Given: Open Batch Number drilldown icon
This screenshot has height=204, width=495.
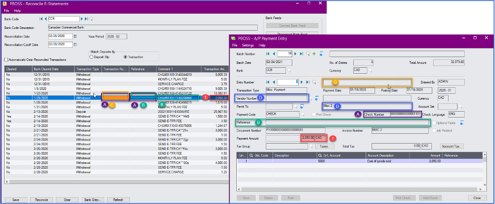Looking at the screenshot, I should click(321, 54).
